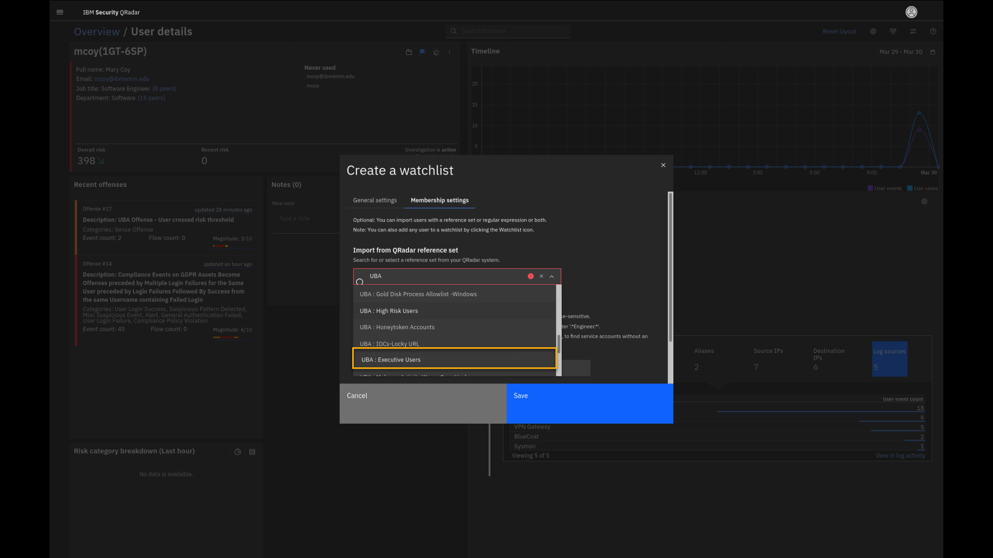Click the flag icon for mcoy

click(423, 52)
